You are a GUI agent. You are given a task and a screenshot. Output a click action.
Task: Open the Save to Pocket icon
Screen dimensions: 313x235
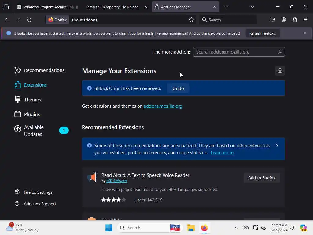(272, 20)
